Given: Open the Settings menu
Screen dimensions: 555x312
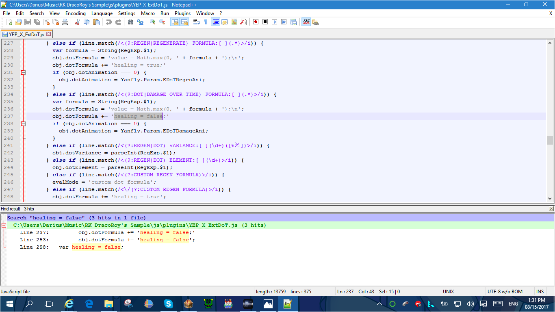Looking at the screenshot, I should click(x=127, y=13).
